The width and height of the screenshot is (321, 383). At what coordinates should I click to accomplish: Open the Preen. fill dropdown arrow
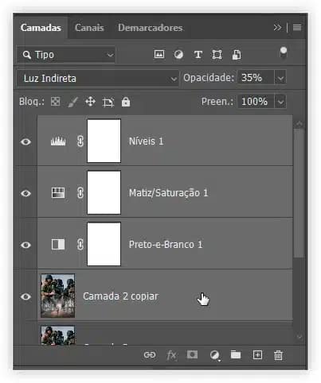280,102
